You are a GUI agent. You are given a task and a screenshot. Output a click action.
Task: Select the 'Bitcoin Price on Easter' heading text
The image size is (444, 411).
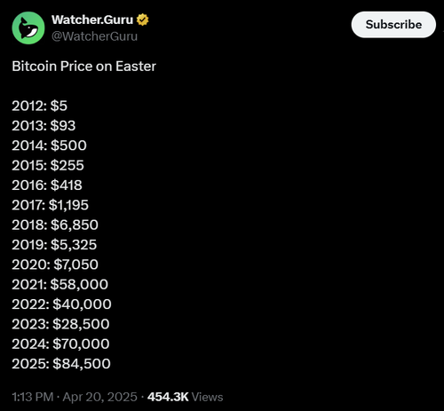pos(83,67)
